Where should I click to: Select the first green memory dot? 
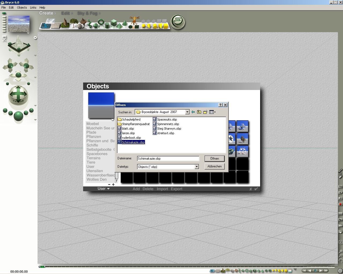coord(4,13)
